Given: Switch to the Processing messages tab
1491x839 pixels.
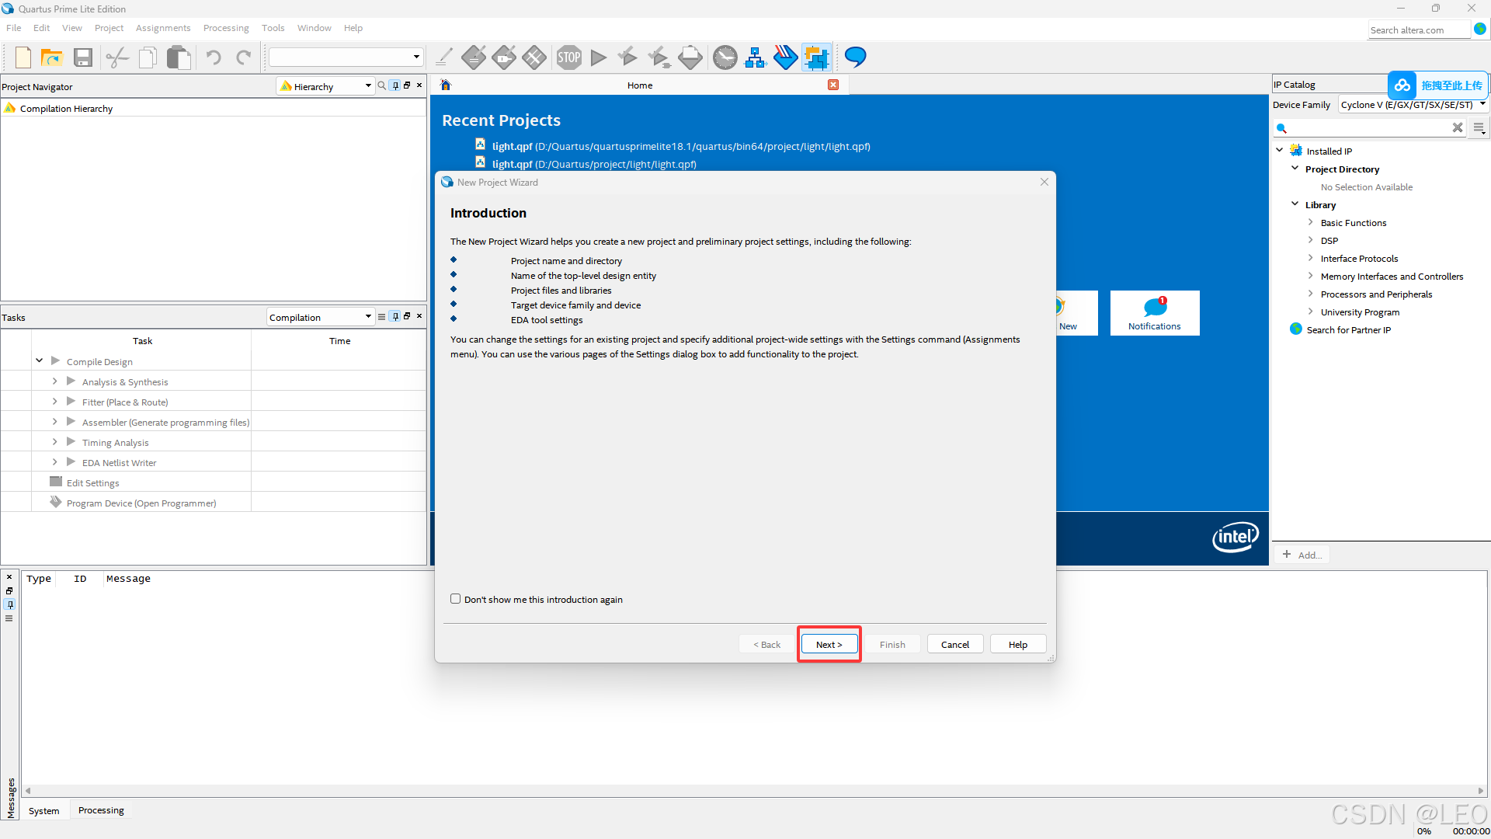Looking at the screenshot, I should [x=101, y=810].
